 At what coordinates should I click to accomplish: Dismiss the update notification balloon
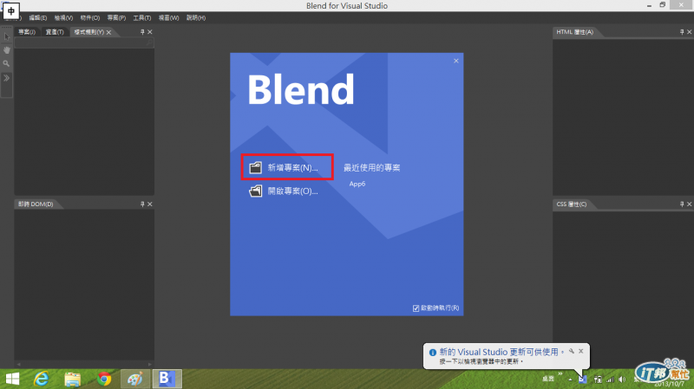click(x=581, y=351)
